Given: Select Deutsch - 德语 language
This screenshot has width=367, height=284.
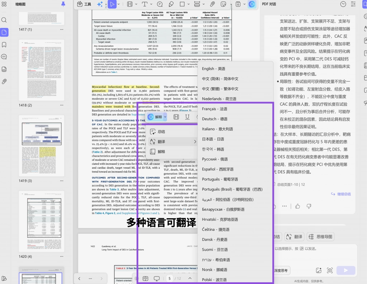Looking at the screenshot, I should pyautogui.click(x=235, y=119).
